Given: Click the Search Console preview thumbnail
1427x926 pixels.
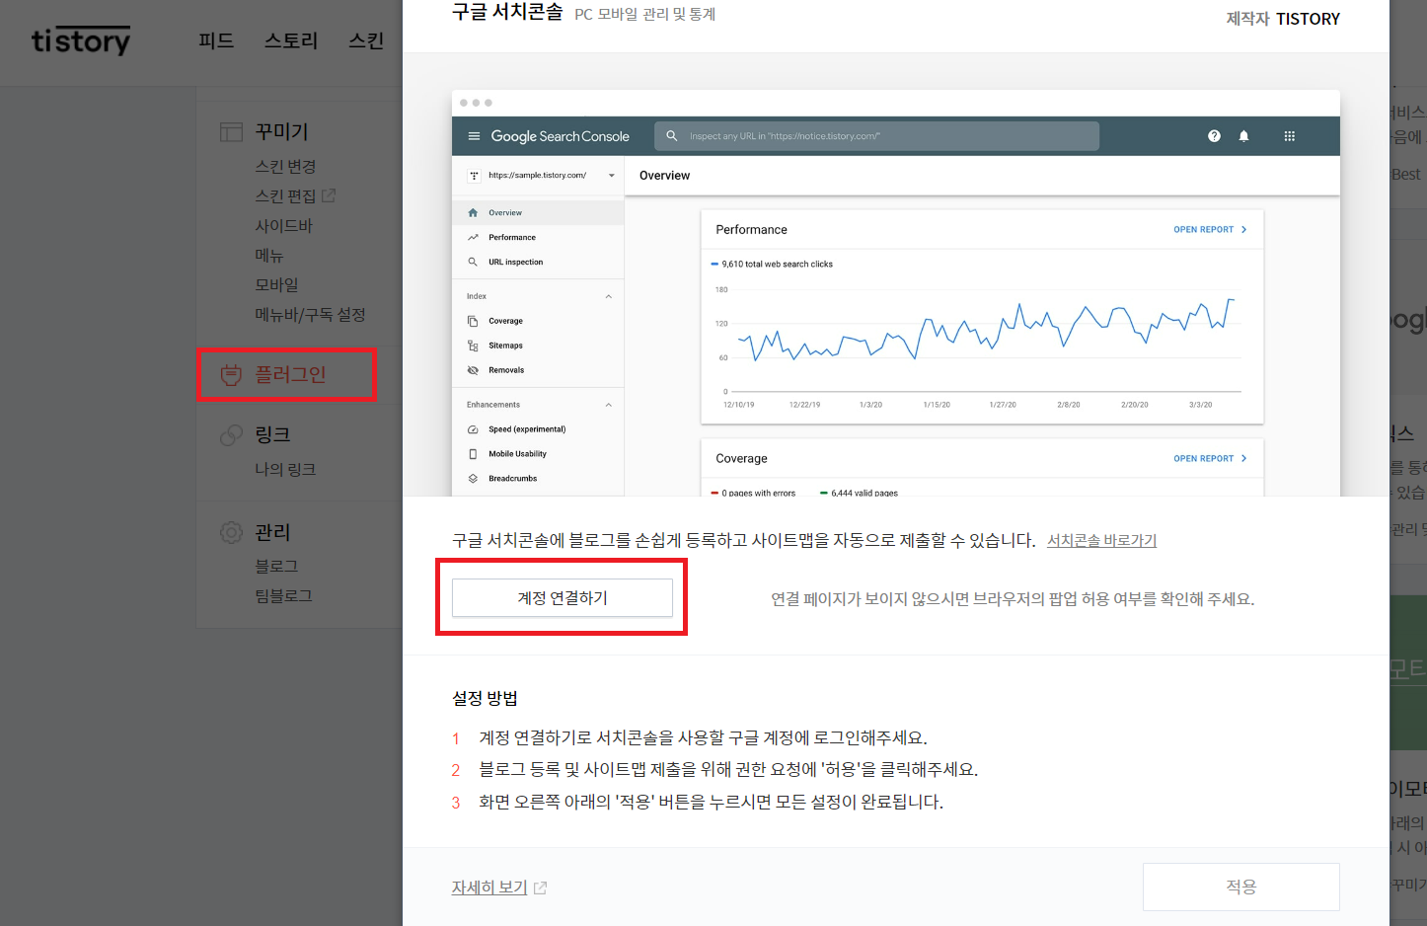Looking at the screenshot, I should [896, 293].
